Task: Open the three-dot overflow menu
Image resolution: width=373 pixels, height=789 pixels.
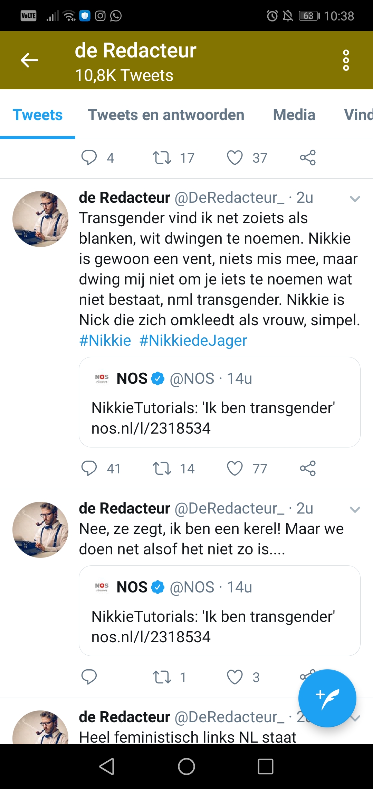Action: tap(346, 60)
